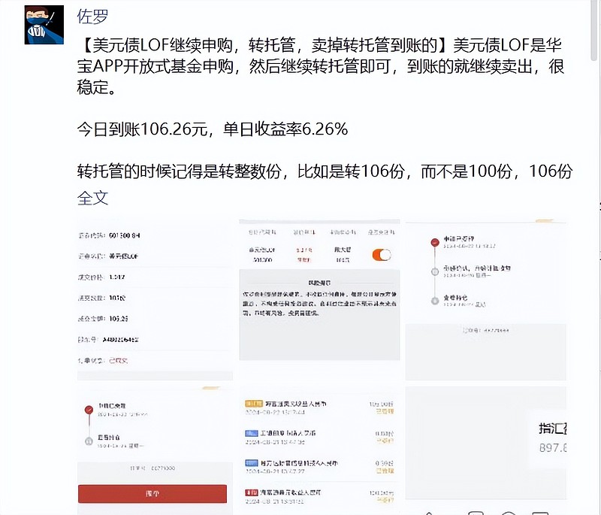
Task: Open the thumbnail showing 897 figure
Action: click(485, 443)
